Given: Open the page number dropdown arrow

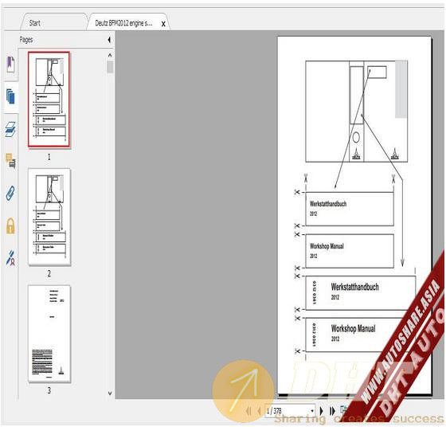Looking at the screenshot, I should pos(312,411).
